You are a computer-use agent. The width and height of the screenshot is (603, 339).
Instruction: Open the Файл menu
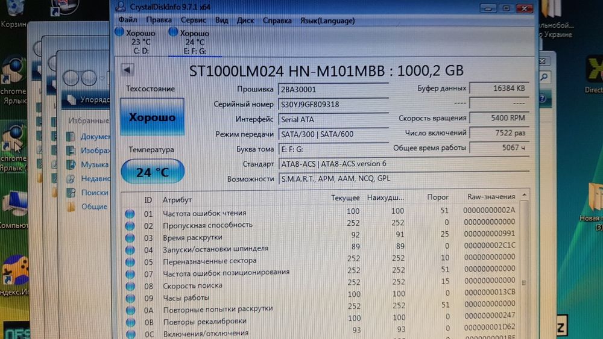click(x=128, y=20)
